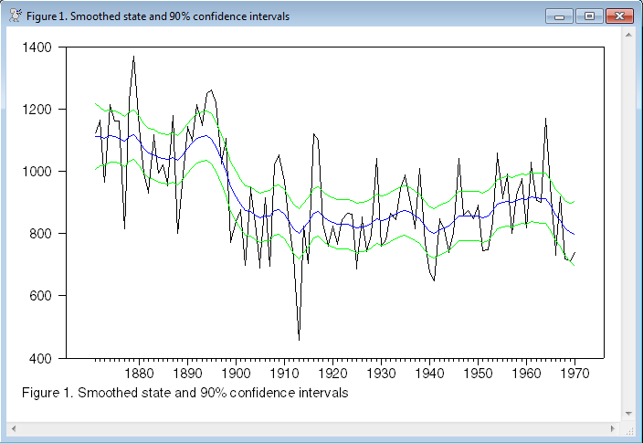Viewport: 643px width, 443px height.
Task: Click the figure caption below the chart
Action: coord(184,394)
